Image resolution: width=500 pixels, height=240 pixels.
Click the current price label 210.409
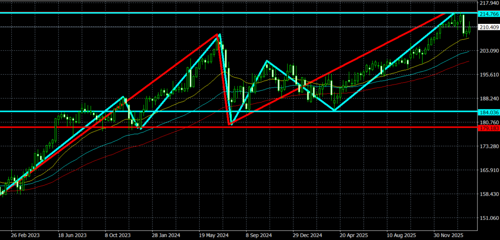tap(488, 27)
